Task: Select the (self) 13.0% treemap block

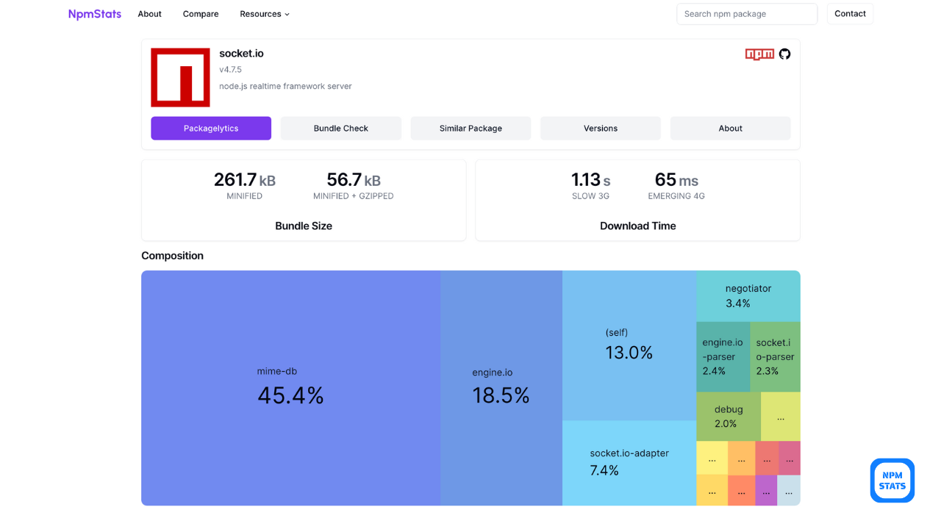Action: (x=629, y=345)
